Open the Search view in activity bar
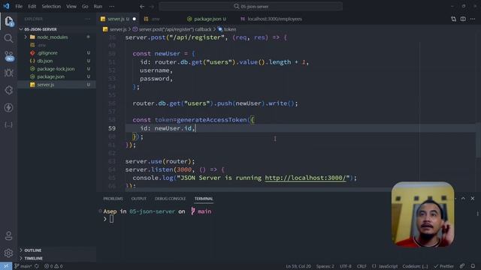This screenshot has height=270, width=481. coord(8,38)
